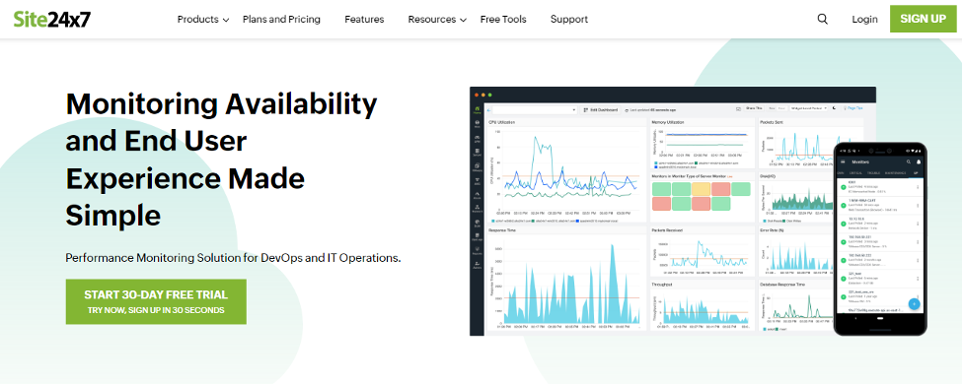Screen dimensions: 964x385
Task: Open the dashboard selector dropdown
Action: coord(535,109)
